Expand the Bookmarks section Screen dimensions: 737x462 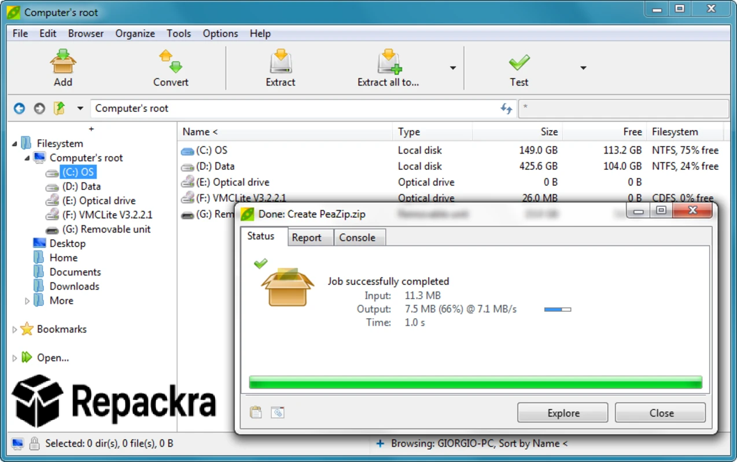(14, 330)
